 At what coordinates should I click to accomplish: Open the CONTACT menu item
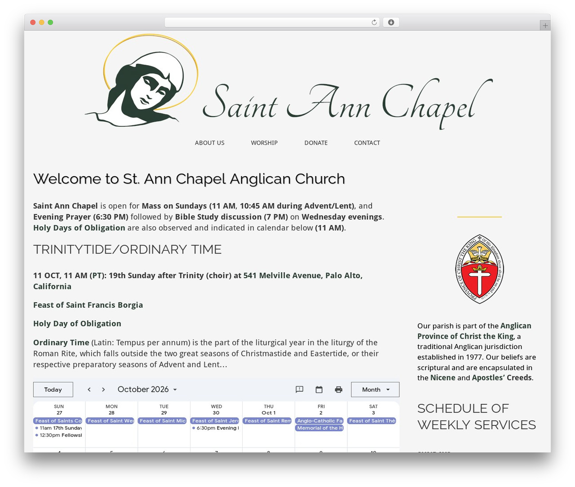pos(367,143)
